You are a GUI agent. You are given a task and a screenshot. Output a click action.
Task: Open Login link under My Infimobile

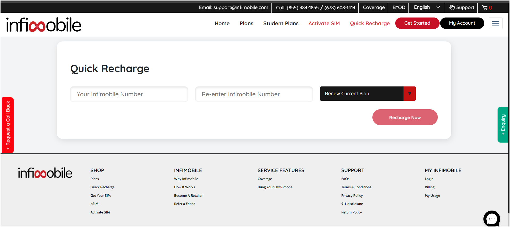click(x=429, y=179)
